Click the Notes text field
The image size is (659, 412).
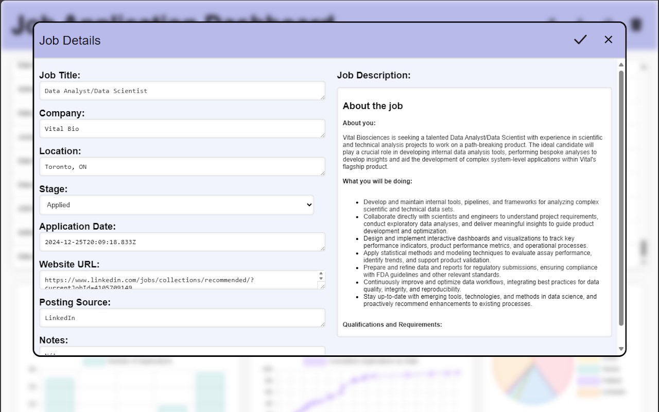click(x=182, y=351)
